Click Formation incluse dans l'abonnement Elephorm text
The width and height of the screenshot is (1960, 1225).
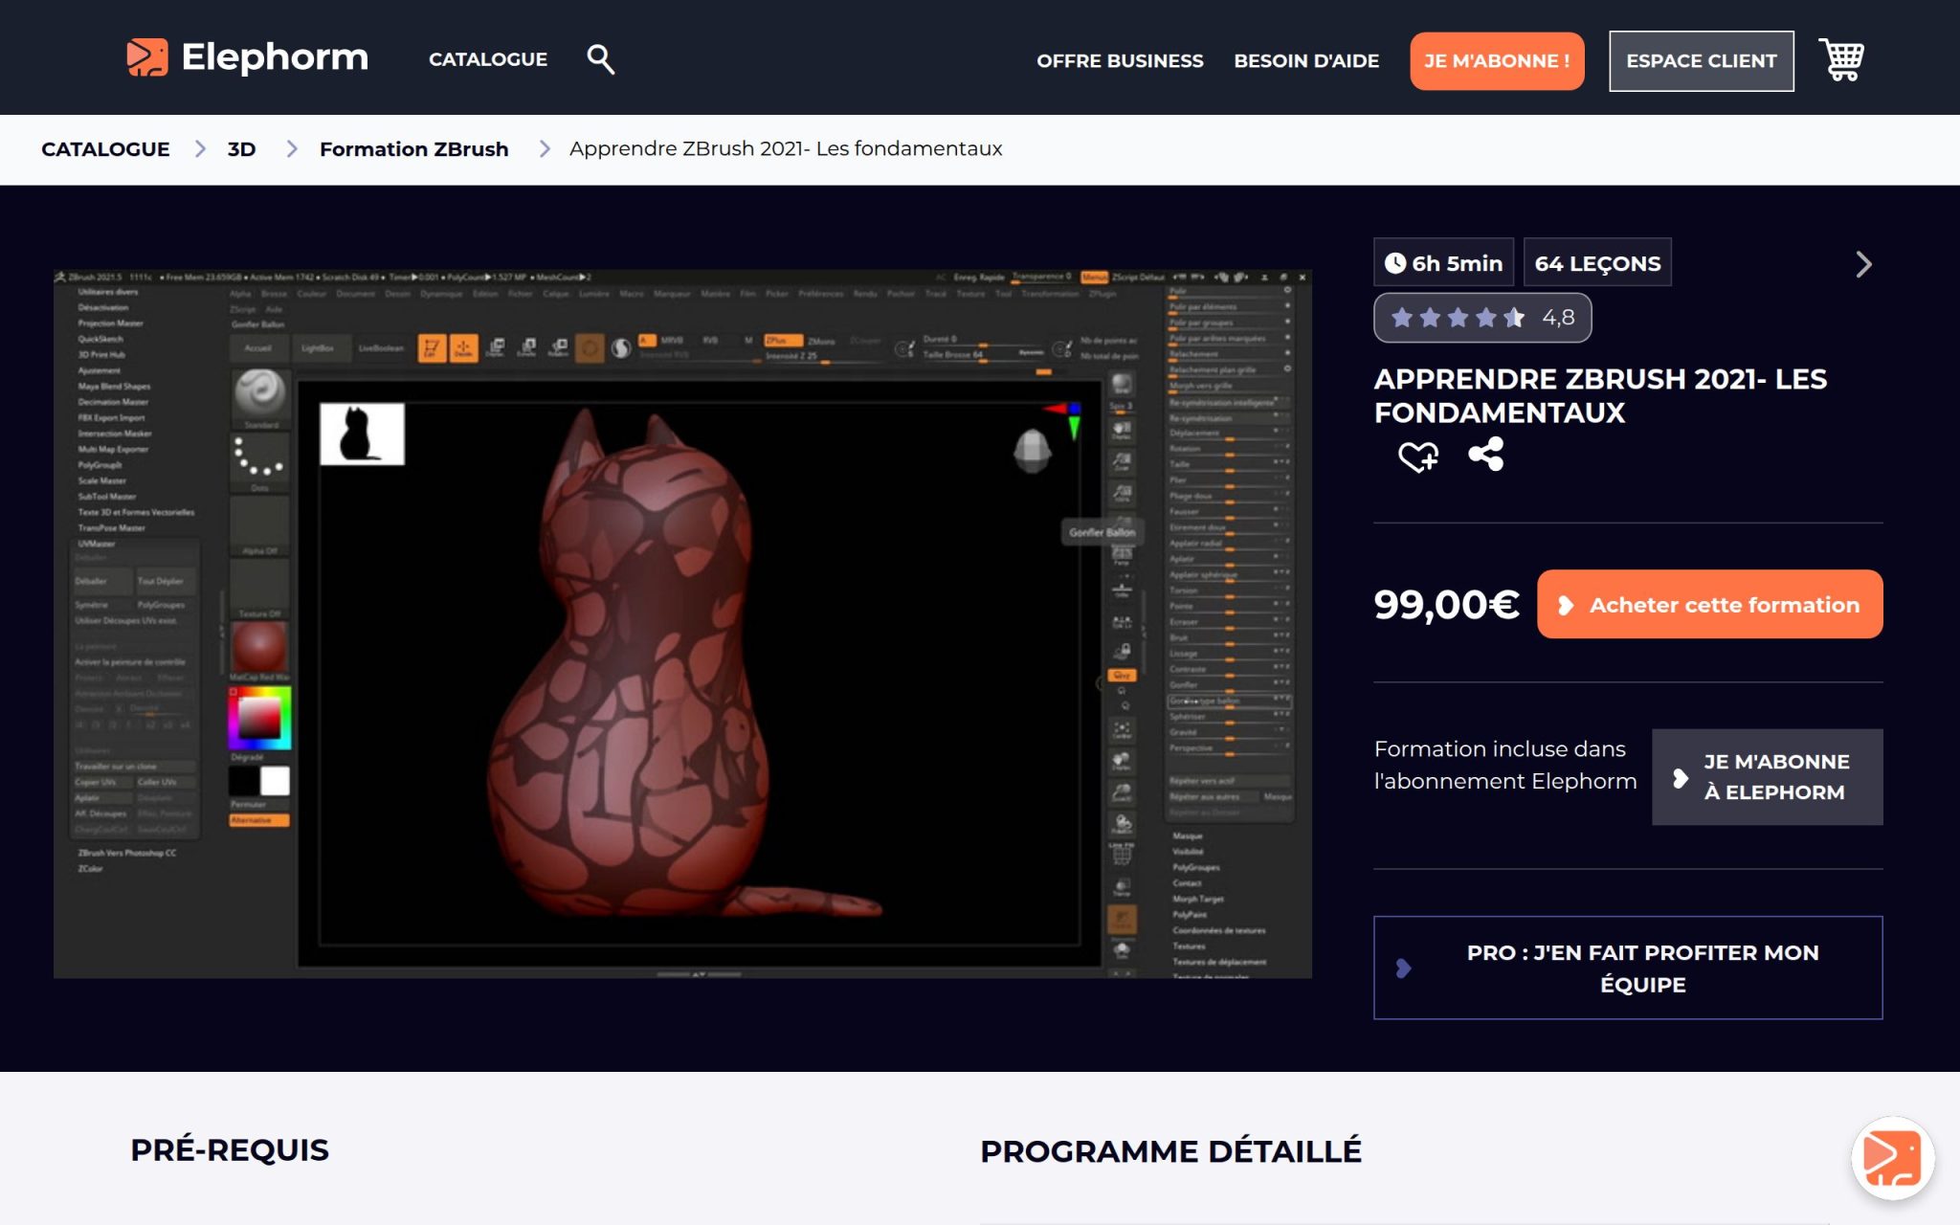pyautogui.click(x=1505, y=766)
